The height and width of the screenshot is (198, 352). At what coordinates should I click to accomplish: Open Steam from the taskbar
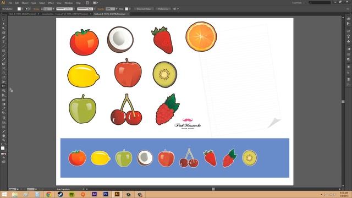click(x=60, y=194)
